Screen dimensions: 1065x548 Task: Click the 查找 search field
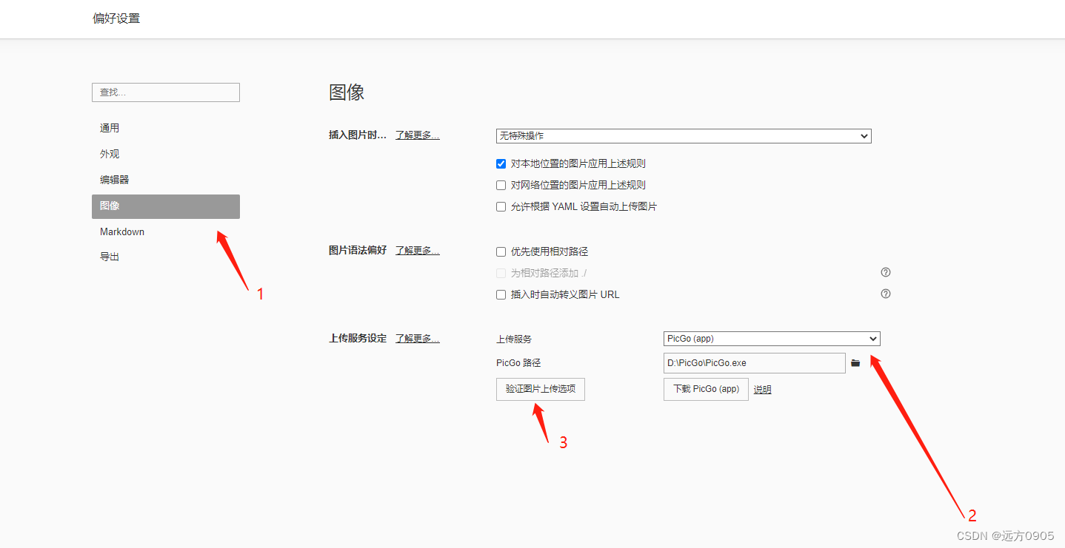tap(166, 92)
